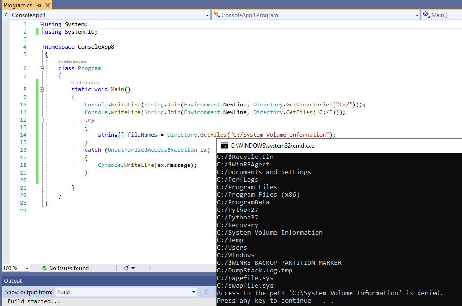Click the clear output icon in the Output toolbar
Viewport: 462px width, 306px height.
point(207,292)
